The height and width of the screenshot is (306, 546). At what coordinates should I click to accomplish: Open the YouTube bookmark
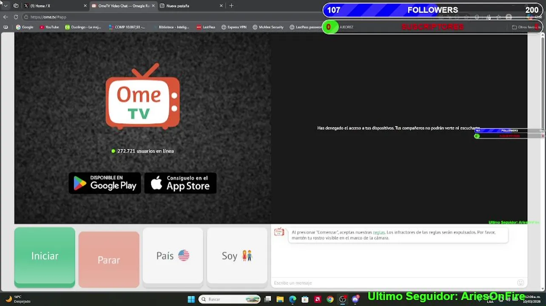coord(49,27)
